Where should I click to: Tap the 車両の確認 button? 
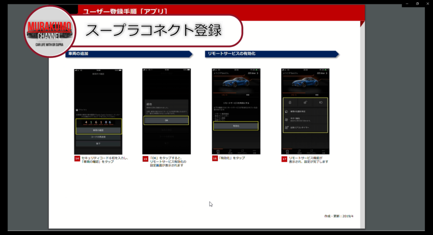98,130
